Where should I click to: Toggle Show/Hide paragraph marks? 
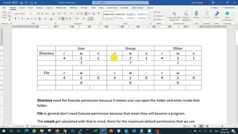pyautogui.click(x=99, y=14)
